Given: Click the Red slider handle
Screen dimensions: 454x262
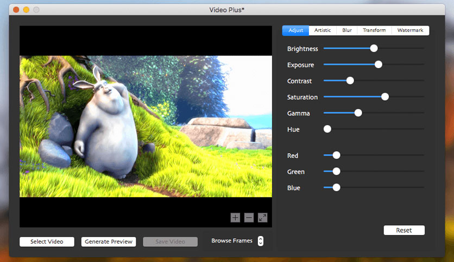Looking at the screenshot, I should (336, 155).
